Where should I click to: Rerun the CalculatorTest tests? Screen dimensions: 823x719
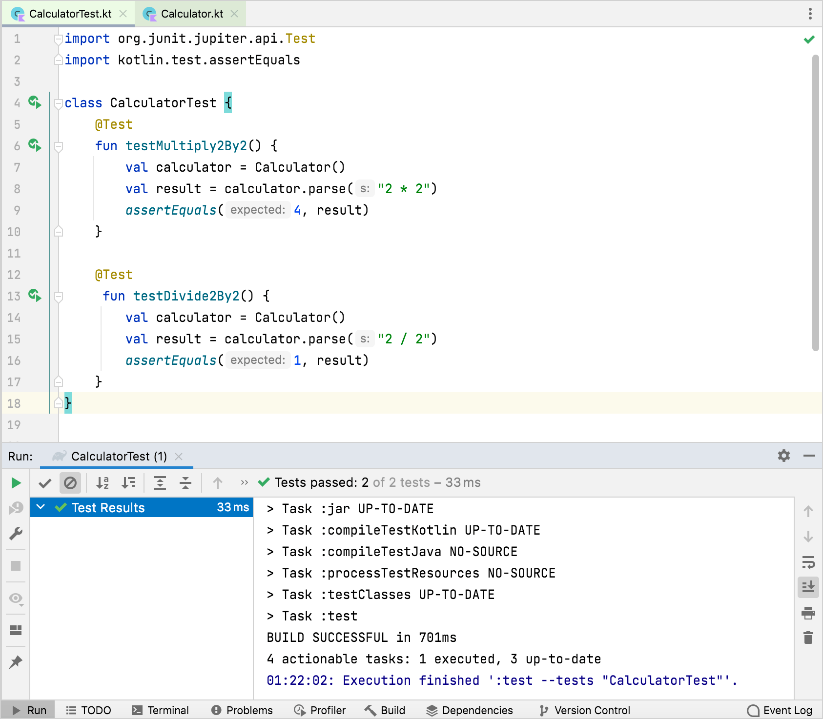16,483
